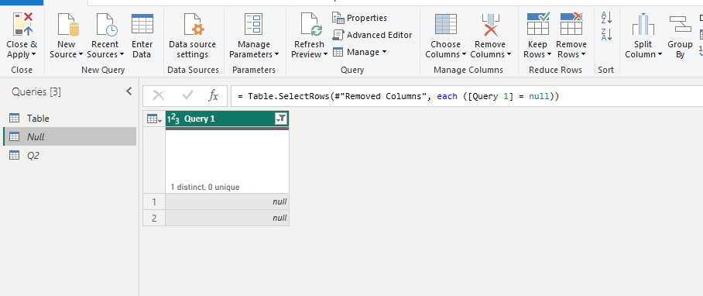Image resolution: width=703 pixels, height=296 pixels.
Task: Select row number 1
Action: 154,201
